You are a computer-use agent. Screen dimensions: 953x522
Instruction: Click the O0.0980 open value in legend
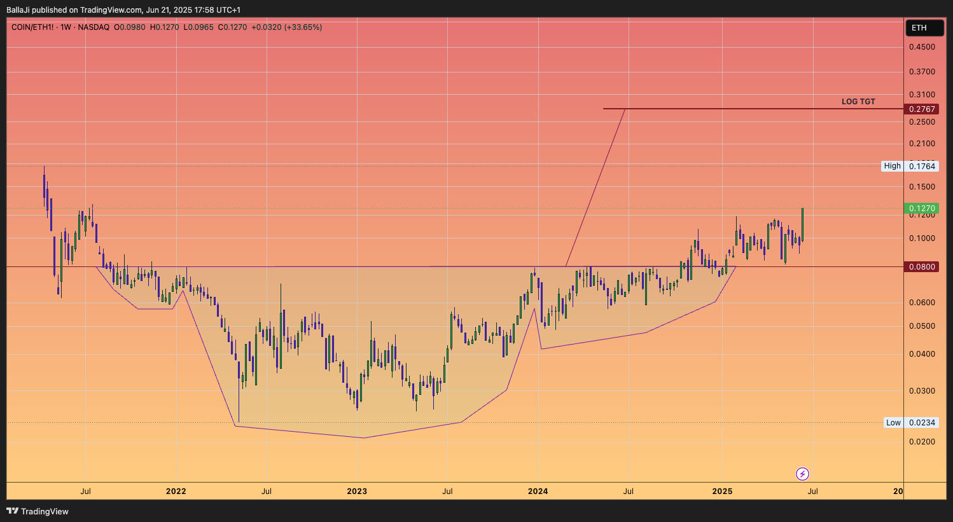click(130, 27)
